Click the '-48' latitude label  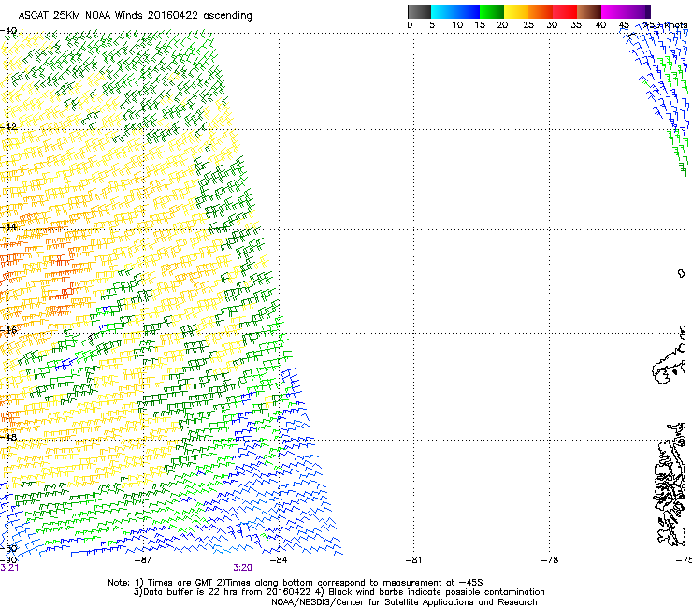click(x=8, y=437)
